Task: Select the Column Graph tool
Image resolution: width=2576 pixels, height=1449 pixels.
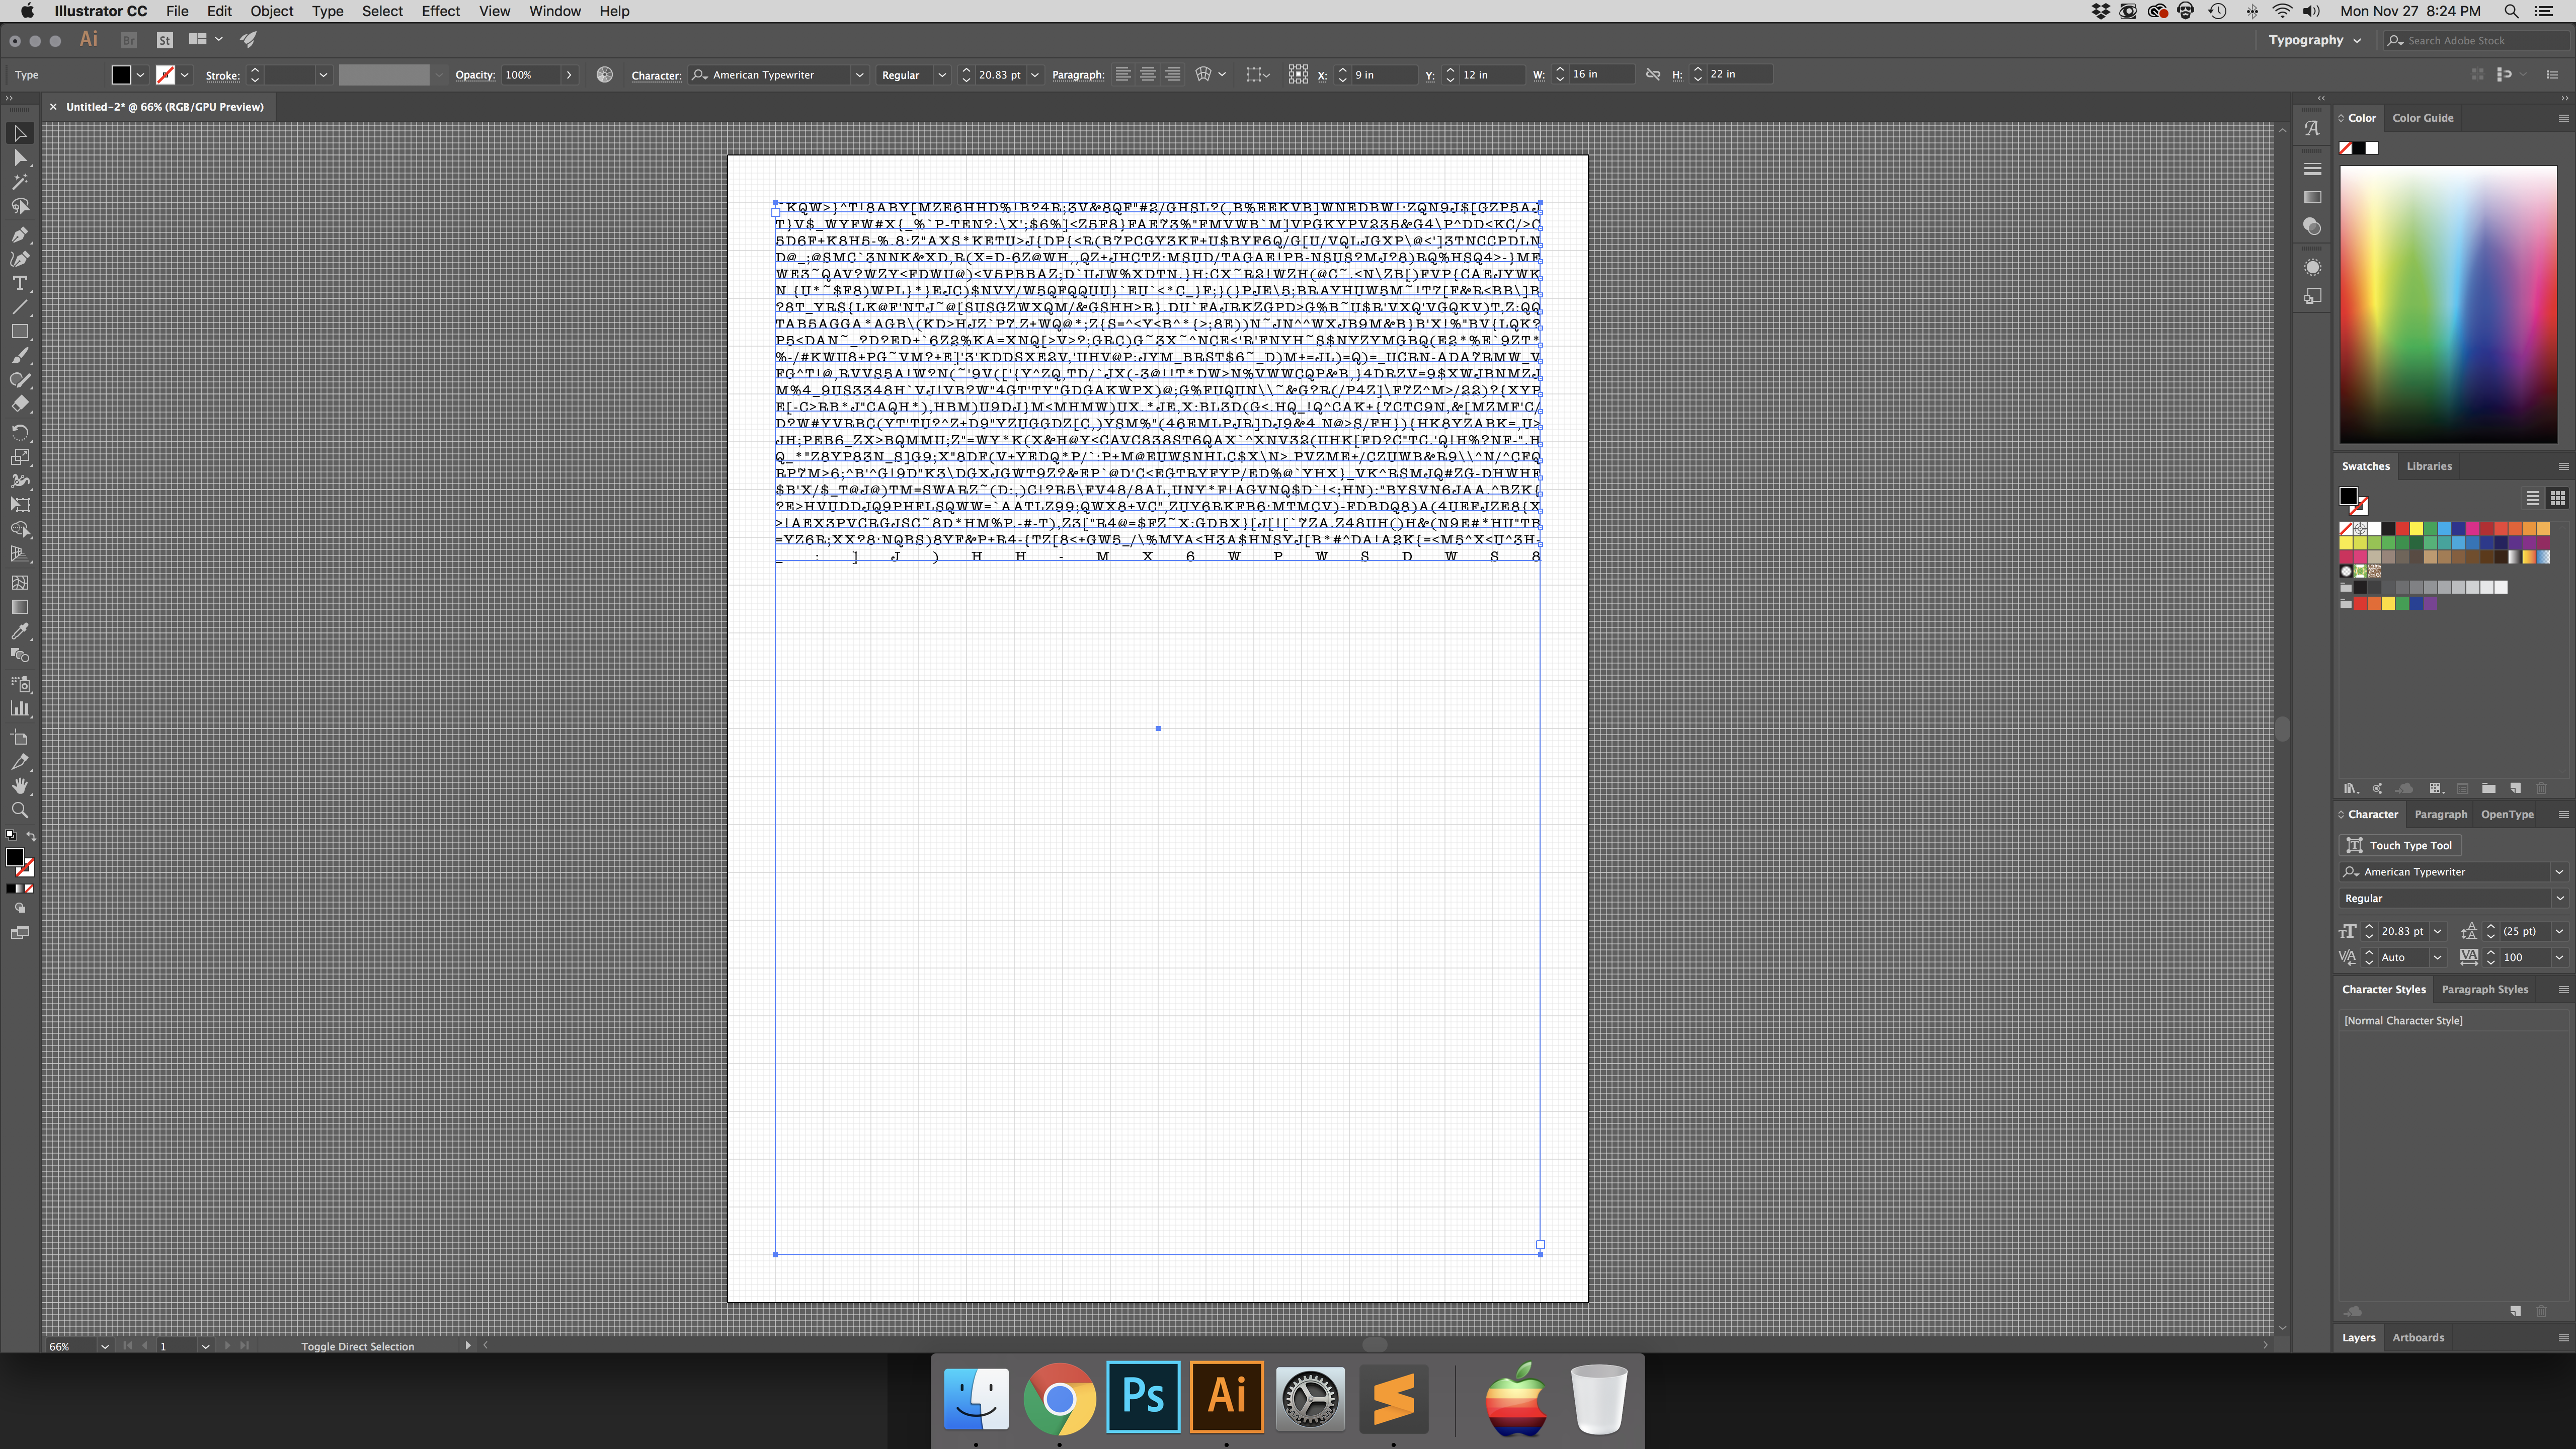Action: click(x=20, y=709)
